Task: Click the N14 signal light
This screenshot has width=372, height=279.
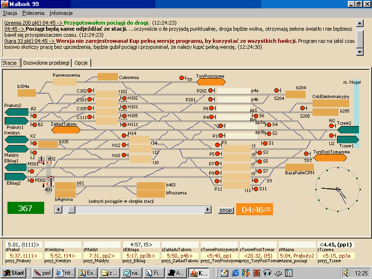Action: tap(125, 134)
